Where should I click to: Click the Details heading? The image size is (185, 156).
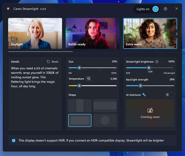[15, 62]
